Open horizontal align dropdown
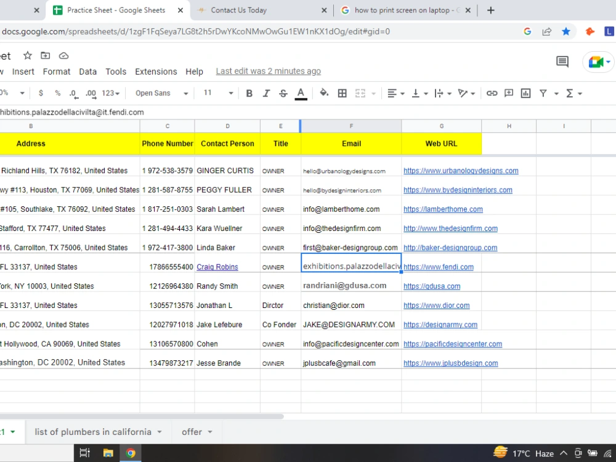The width and height of the screenshot is (616, 462). coord(395,93)
